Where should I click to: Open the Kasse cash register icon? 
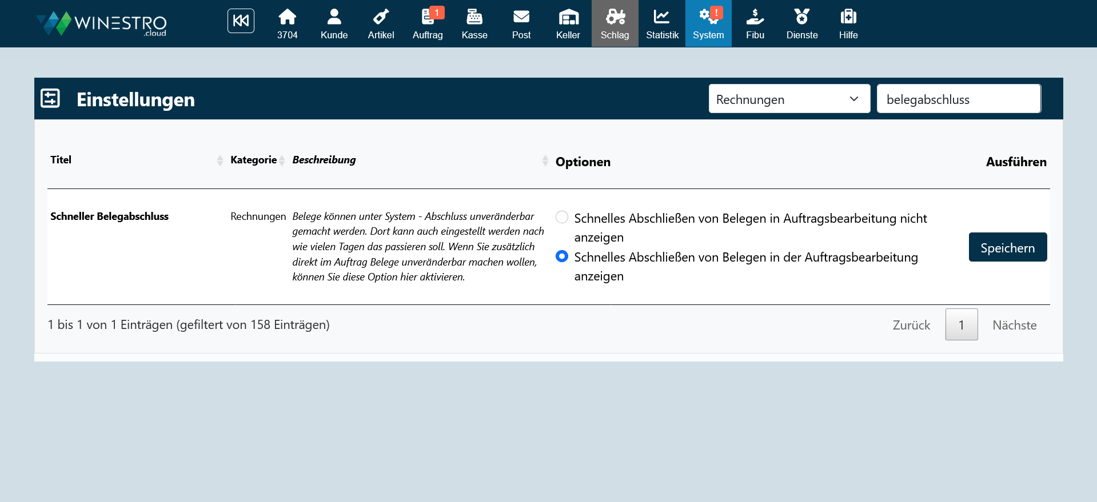click(474, 23)
